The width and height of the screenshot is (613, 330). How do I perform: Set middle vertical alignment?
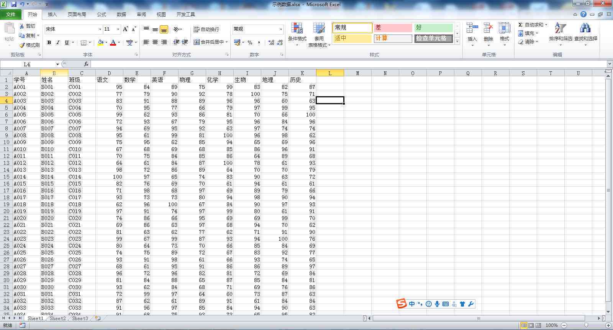coord(155,29)
